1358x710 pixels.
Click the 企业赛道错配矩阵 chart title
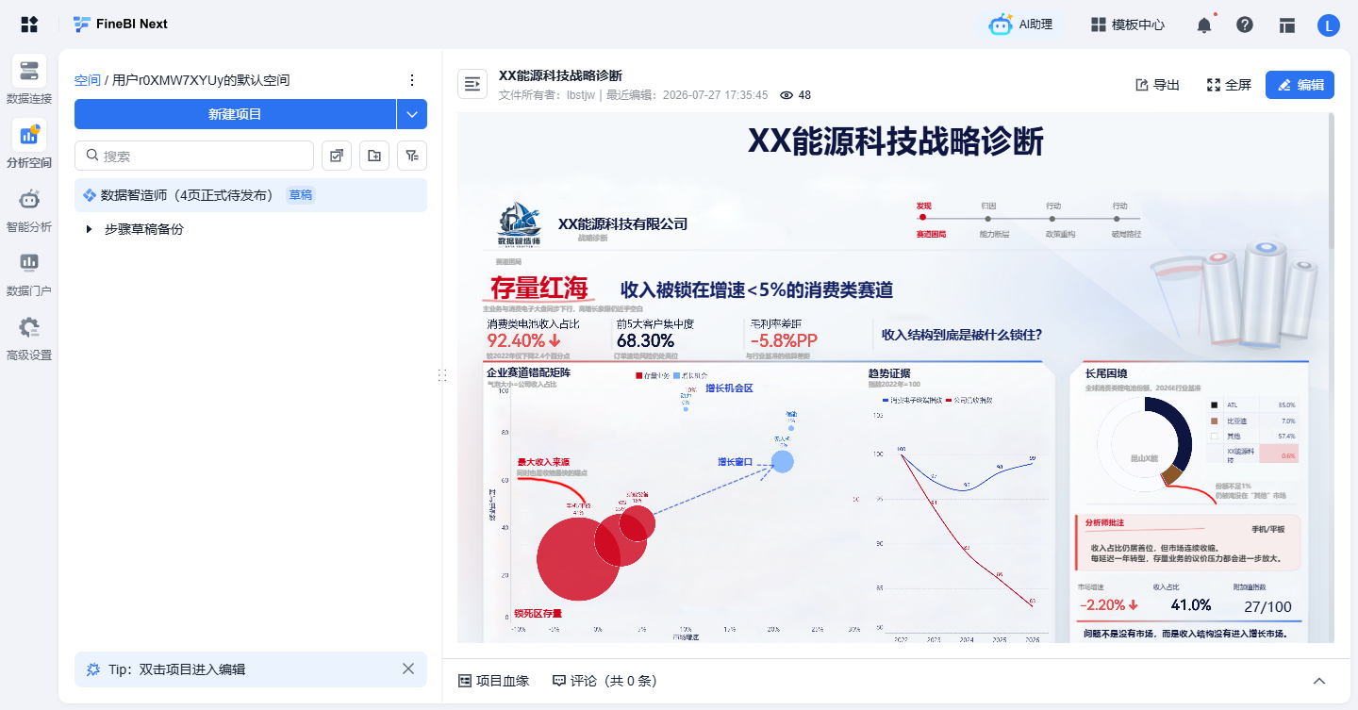pyautogui.click(x=528, y=372)
